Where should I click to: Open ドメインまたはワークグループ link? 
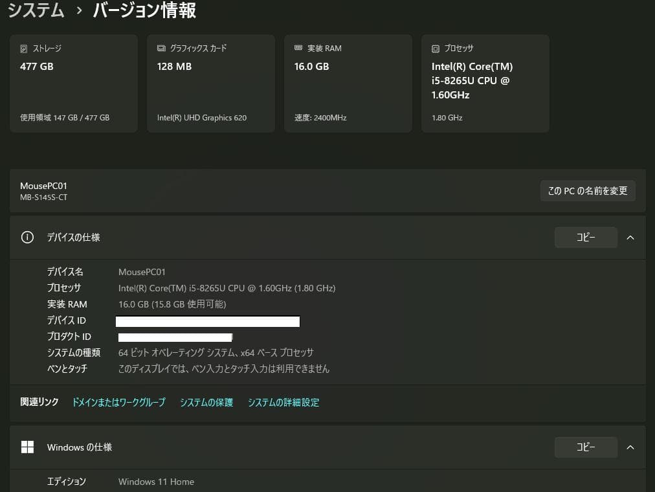click(118, 402)
